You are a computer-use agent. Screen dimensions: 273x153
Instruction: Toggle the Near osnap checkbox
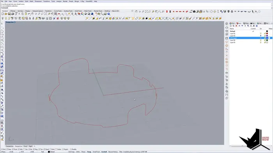point(7,149)
